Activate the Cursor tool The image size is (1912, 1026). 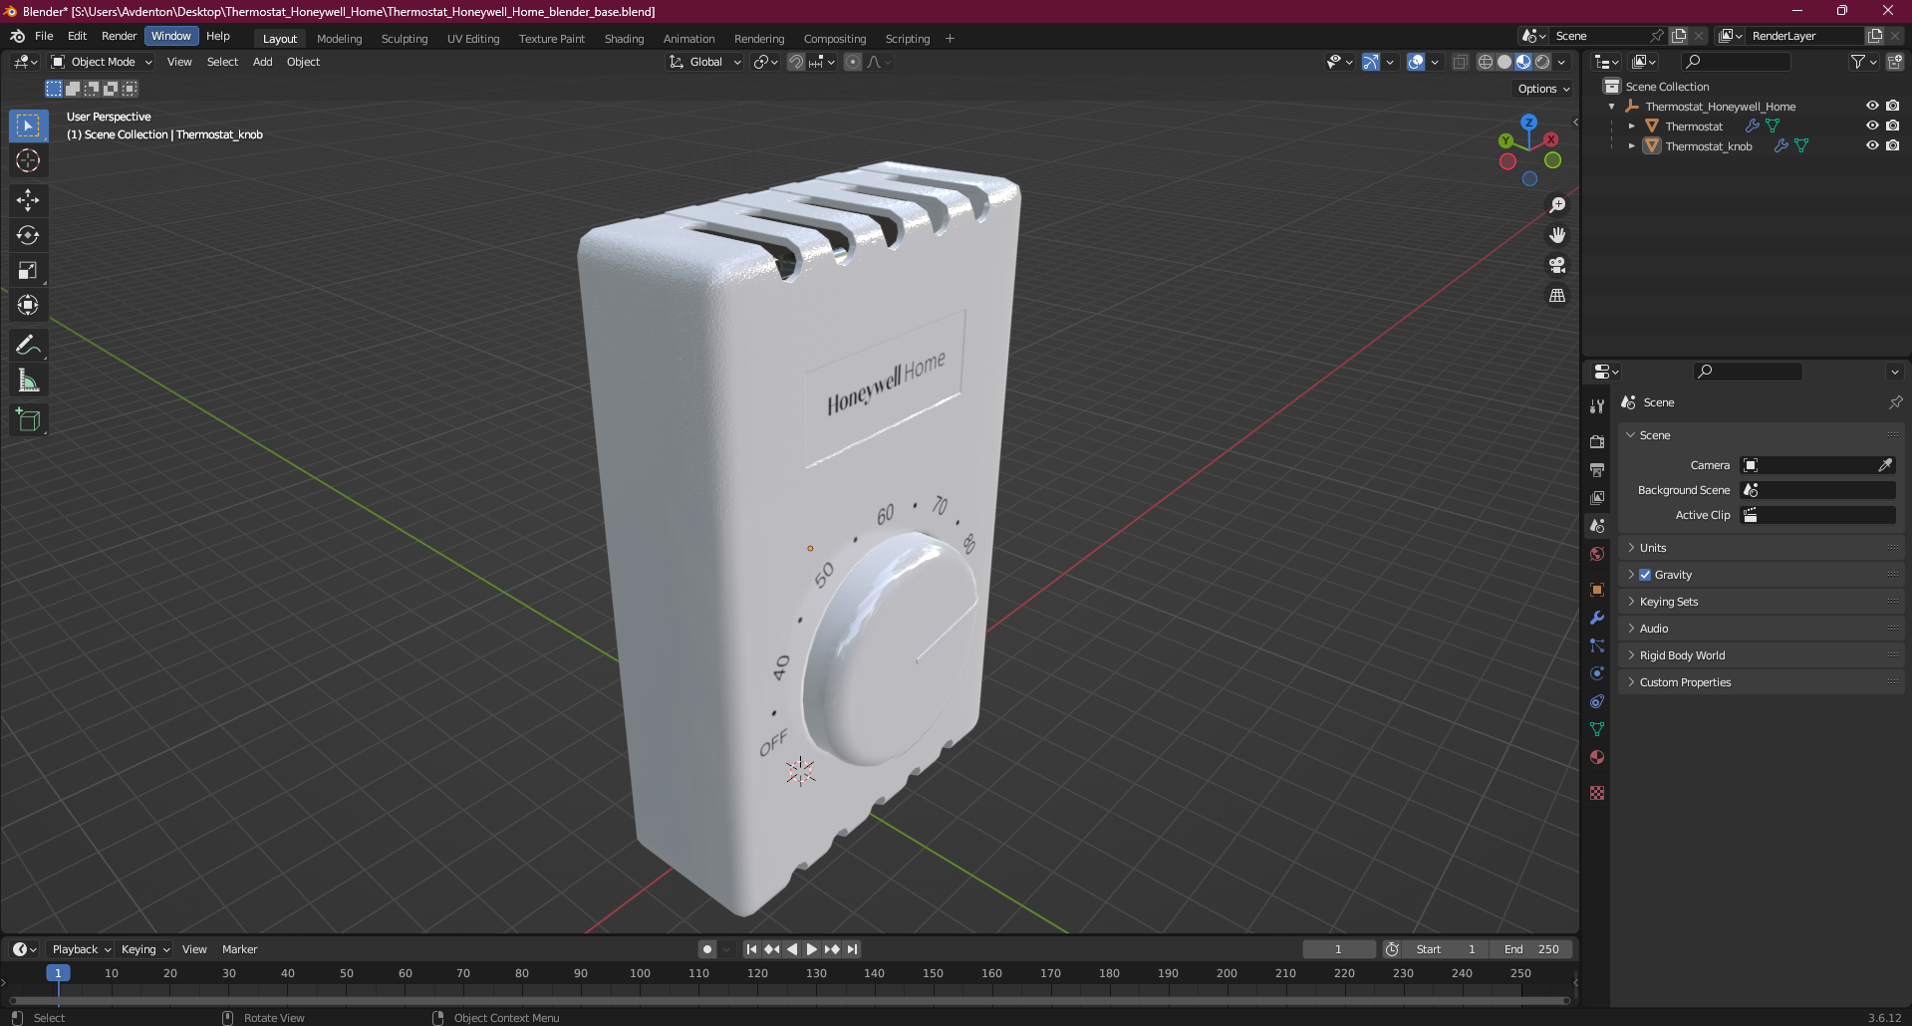pos(28,160)
